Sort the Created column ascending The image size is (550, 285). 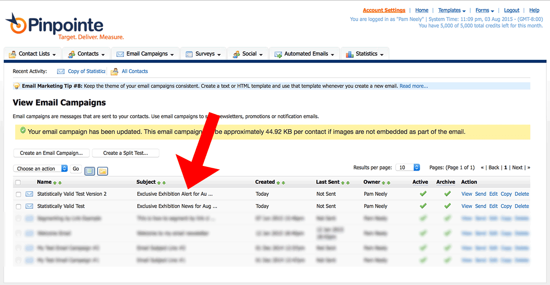coord(278,183)
